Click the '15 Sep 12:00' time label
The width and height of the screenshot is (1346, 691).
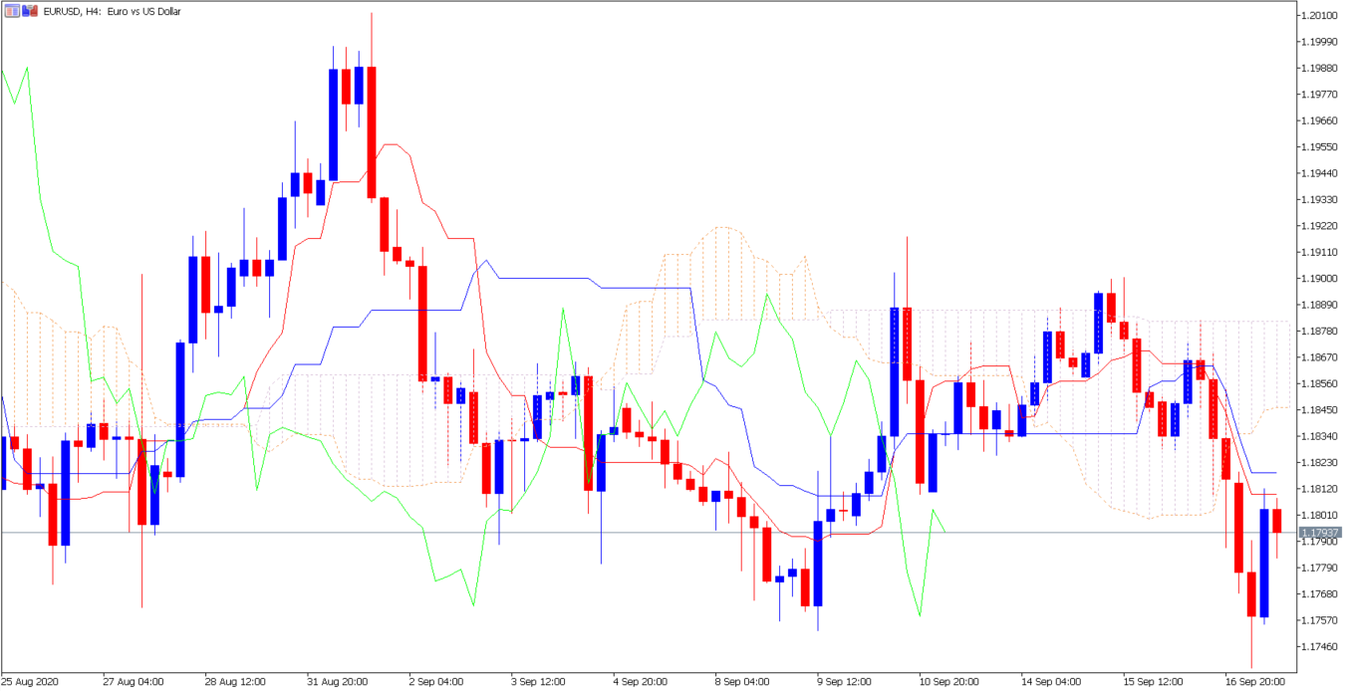click(1154, 682)
